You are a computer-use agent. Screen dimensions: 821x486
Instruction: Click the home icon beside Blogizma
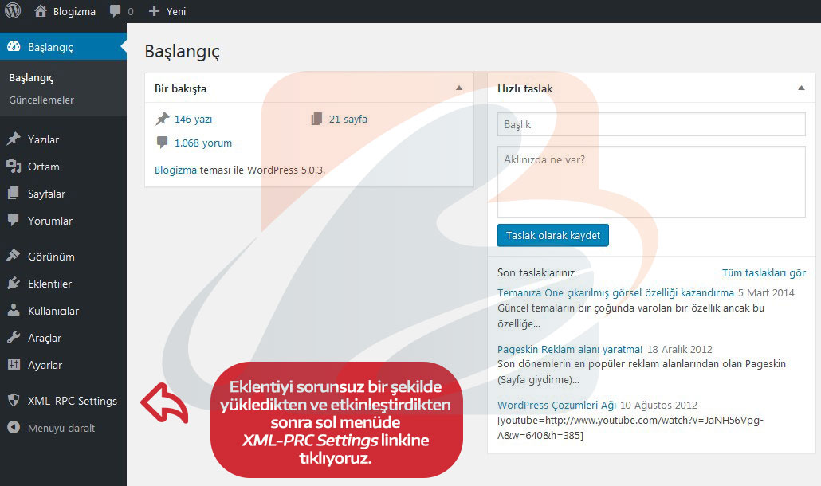point(41,11)
